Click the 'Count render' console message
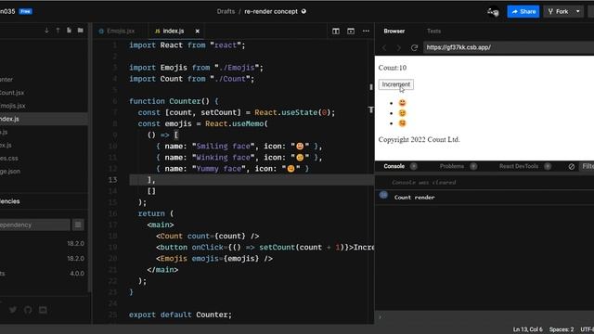This screenshot has width=594, height=334. click(x=414, y=198)
